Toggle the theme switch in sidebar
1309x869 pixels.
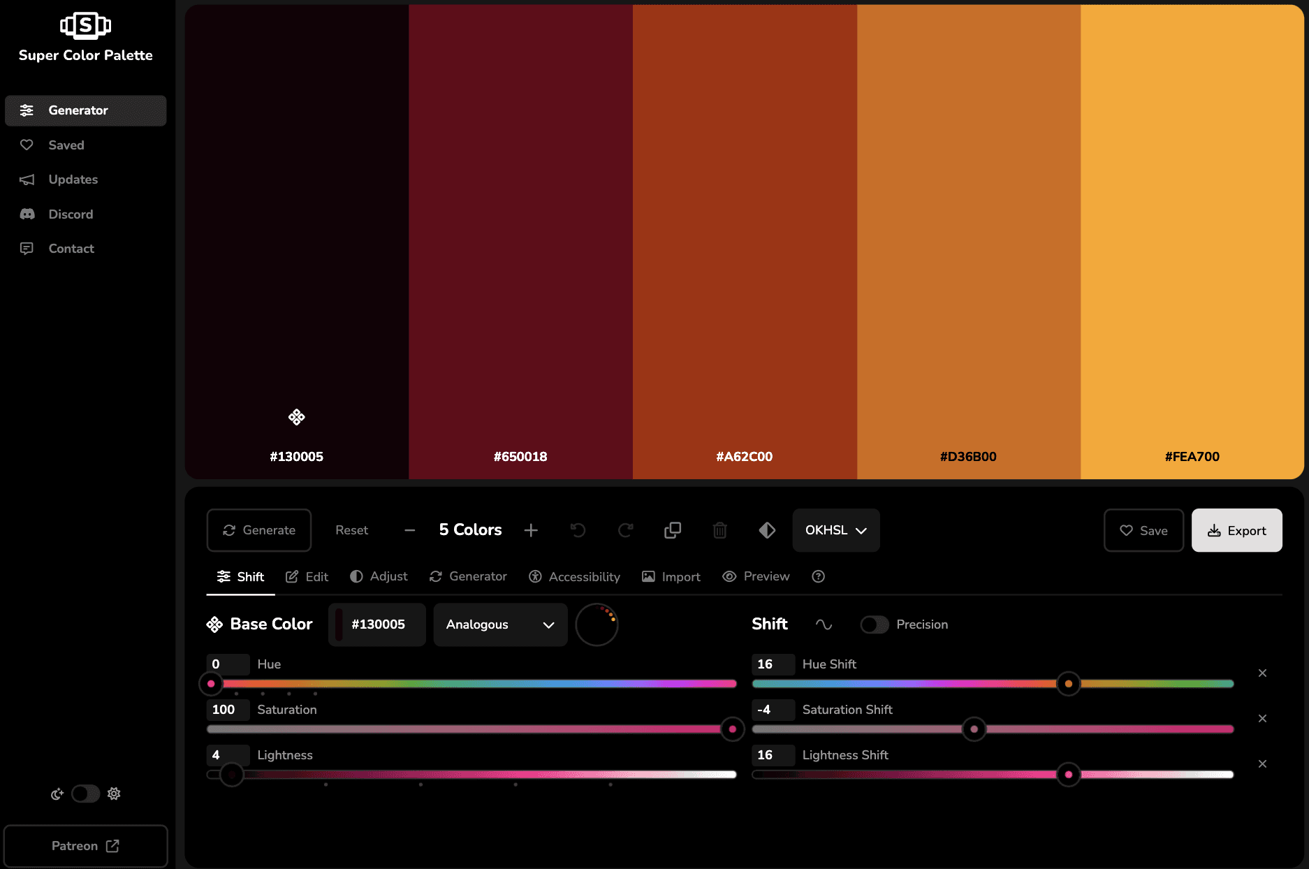pos(86,794)
